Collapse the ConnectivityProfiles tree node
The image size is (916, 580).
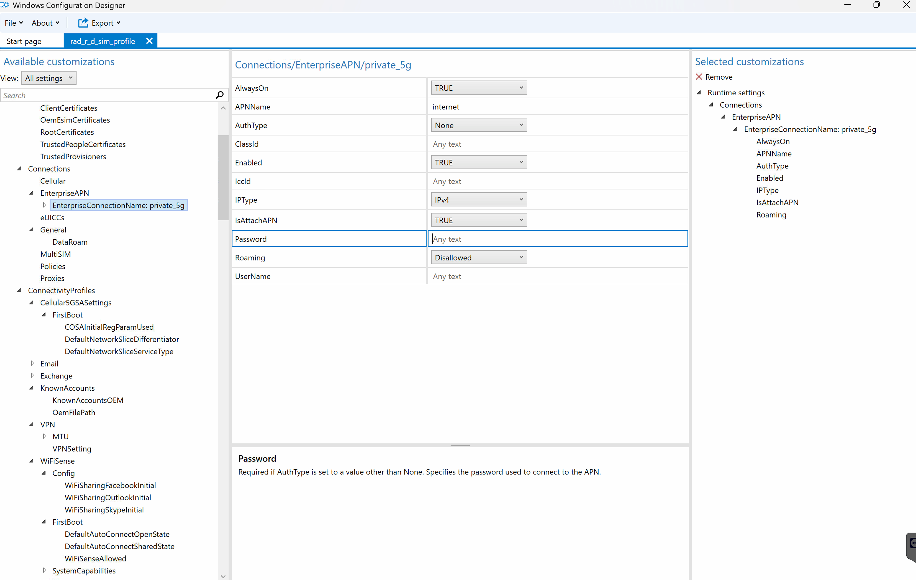19,291
